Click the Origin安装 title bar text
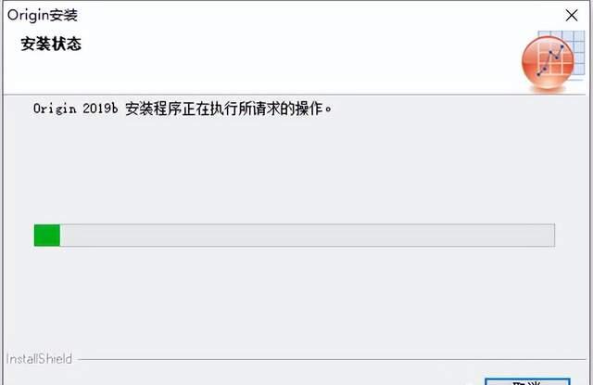This screenshot has width=593, height=385. [x=43, y=15]
